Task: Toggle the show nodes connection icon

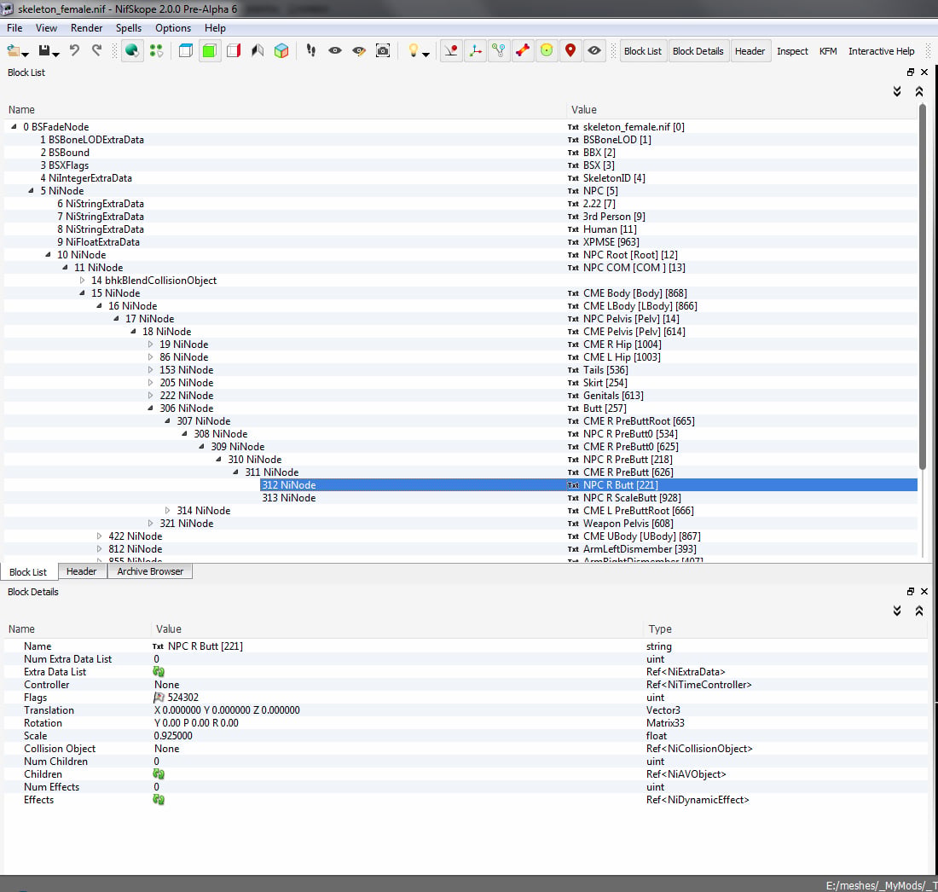Action: coord(499,51)
